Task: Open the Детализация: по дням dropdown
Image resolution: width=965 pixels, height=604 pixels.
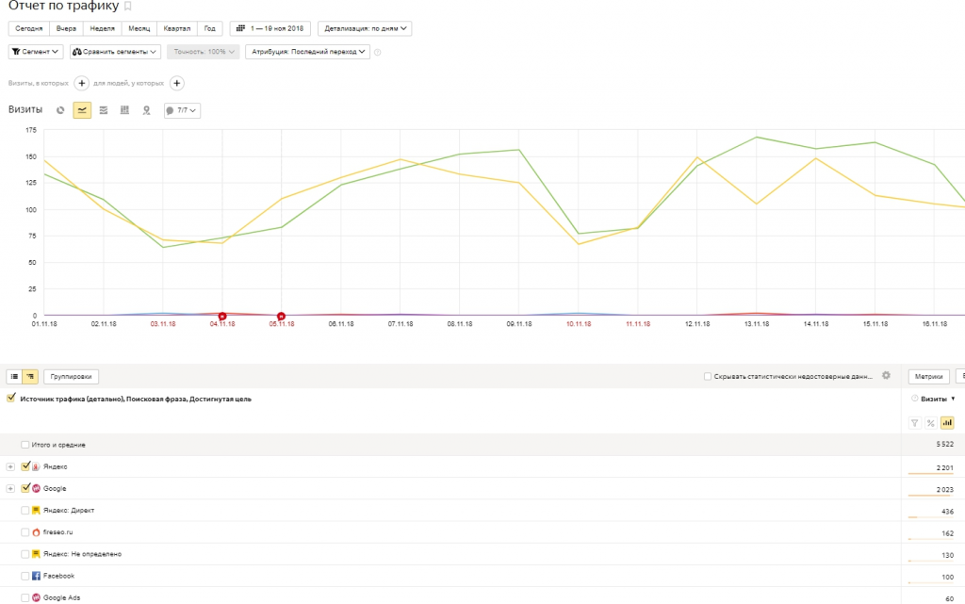Action: 365,28
